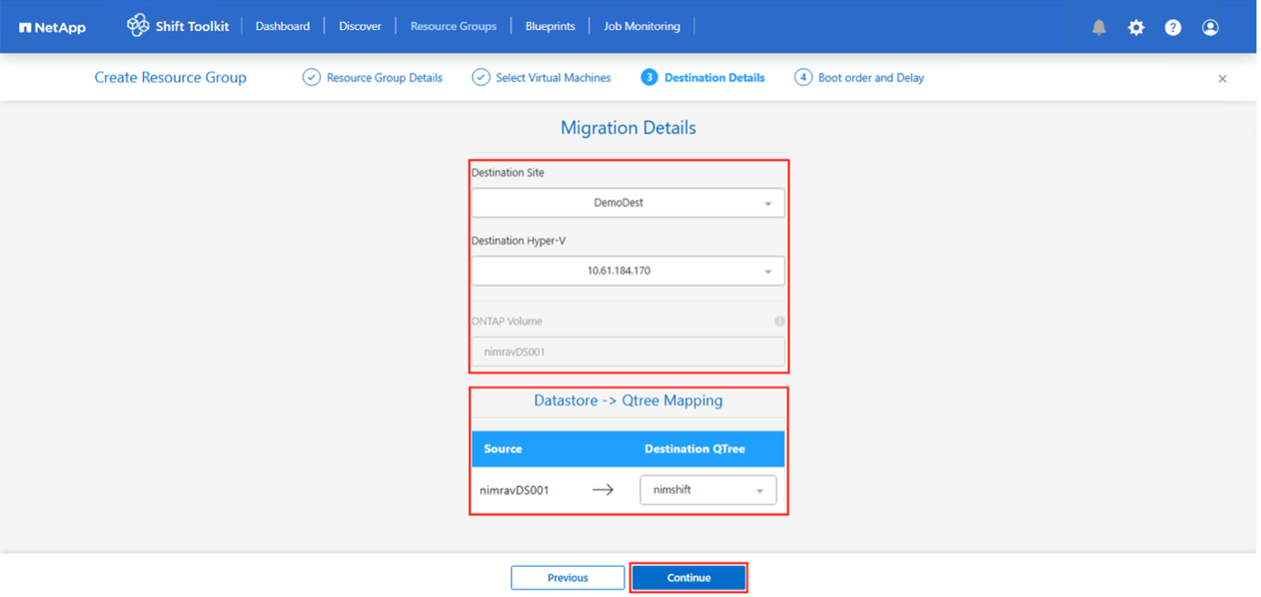Image resolution: width=1261 pixels, height=597 pixels.
Task: Click the Previous button
Action: (568, 578)
